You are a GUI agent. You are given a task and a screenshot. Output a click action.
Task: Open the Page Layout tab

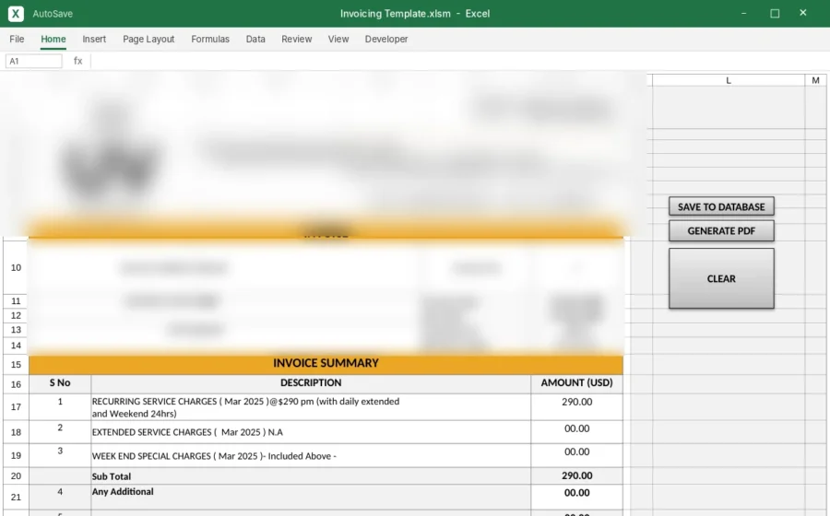pyautogui.click(x=148, y=39)
